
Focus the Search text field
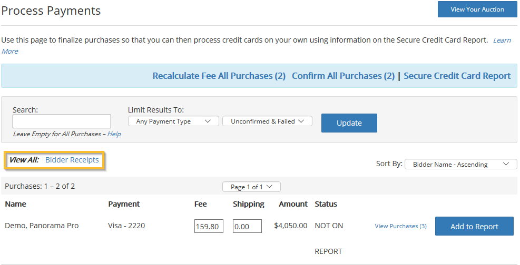point(62,121)
